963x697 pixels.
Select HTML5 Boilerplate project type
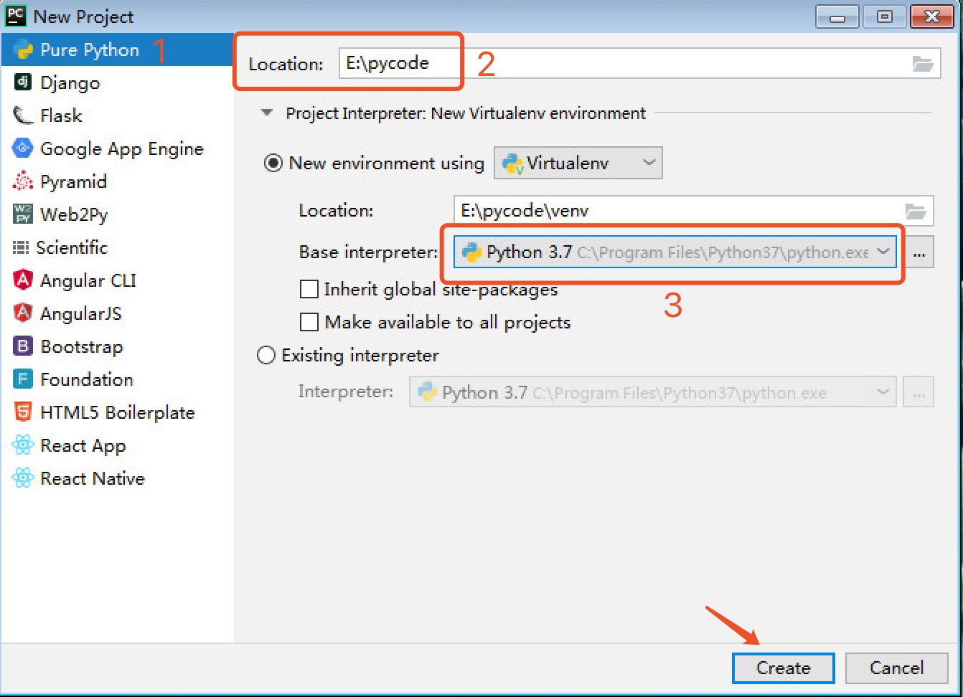click(117, 412)
